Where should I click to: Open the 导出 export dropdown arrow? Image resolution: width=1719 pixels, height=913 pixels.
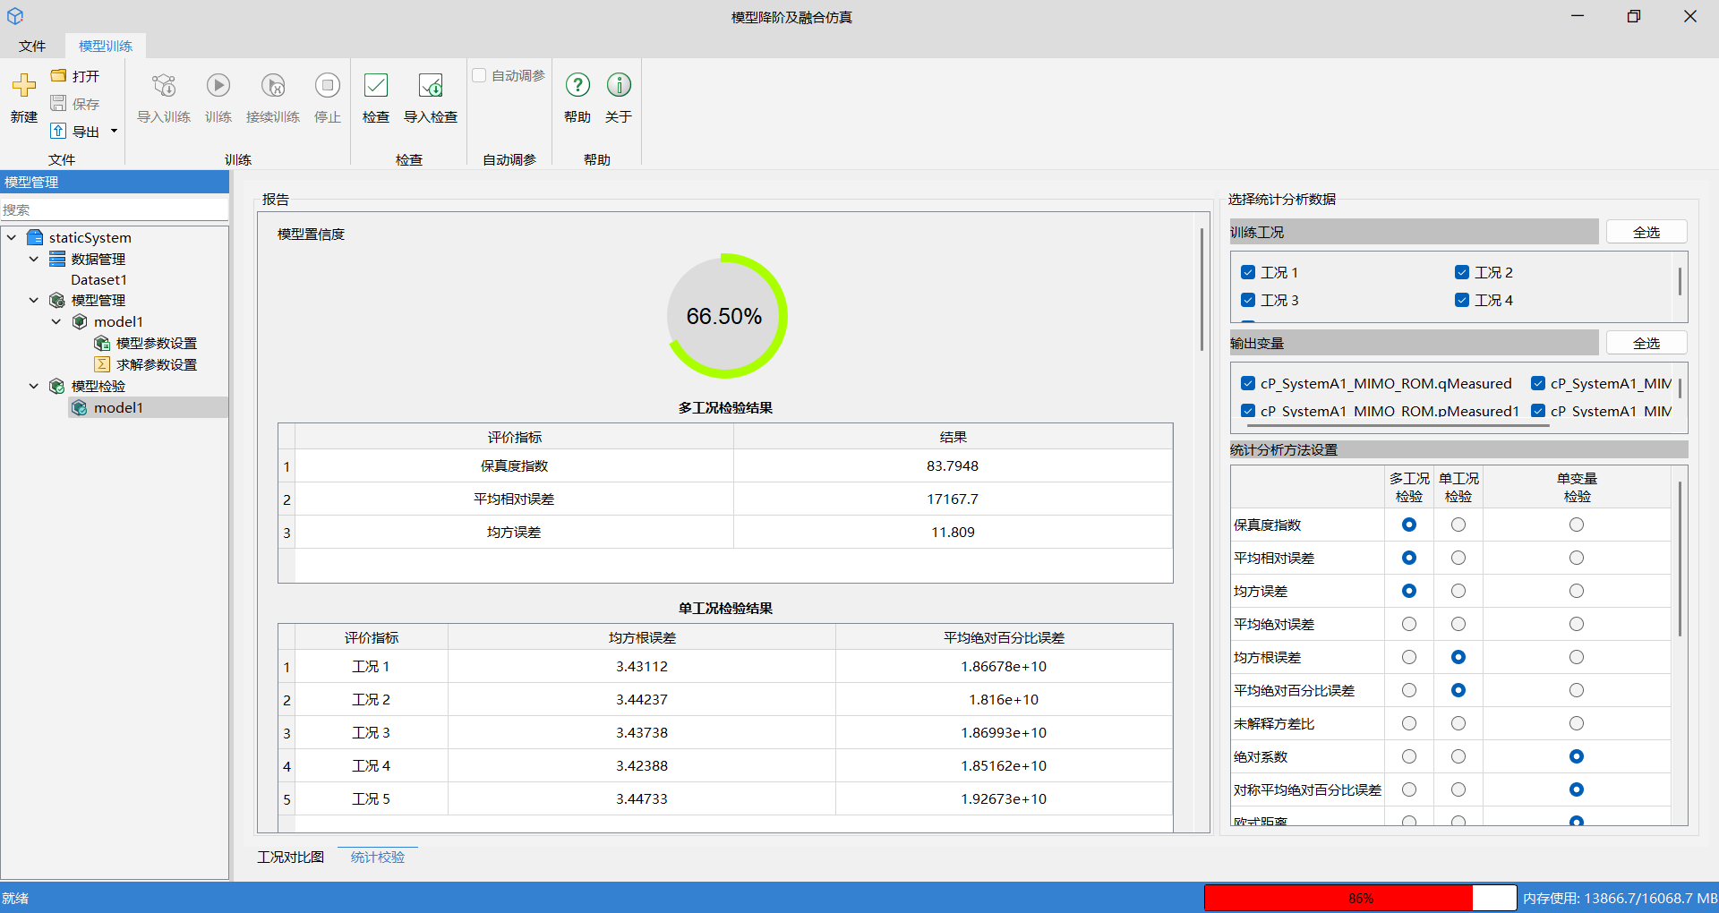point(114,132)
